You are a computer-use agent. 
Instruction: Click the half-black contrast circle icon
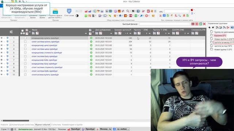(x=77, y=16)
